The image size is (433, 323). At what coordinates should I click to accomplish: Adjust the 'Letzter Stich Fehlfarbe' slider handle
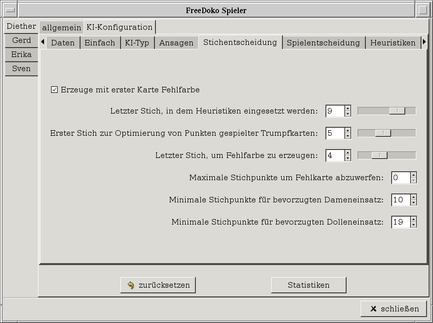(379, 155)
